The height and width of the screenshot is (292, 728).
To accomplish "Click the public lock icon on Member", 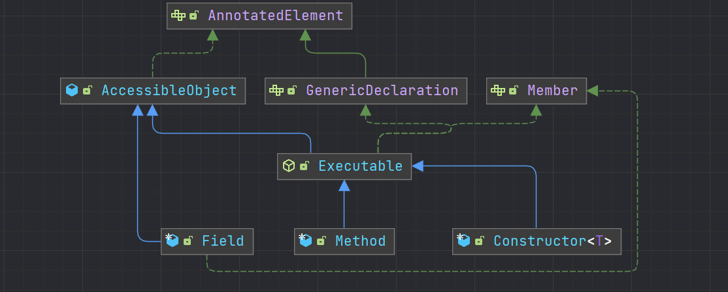I will [x=514, y=91].
